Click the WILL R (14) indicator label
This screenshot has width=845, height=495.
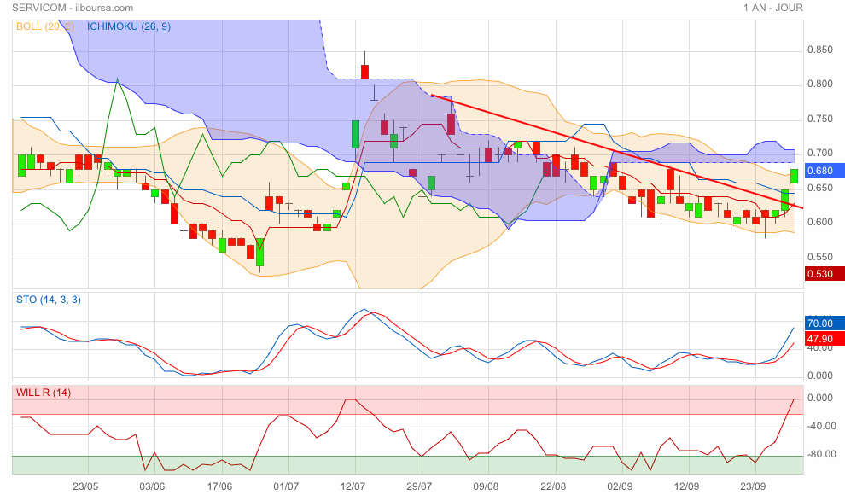tap(44, 392)
